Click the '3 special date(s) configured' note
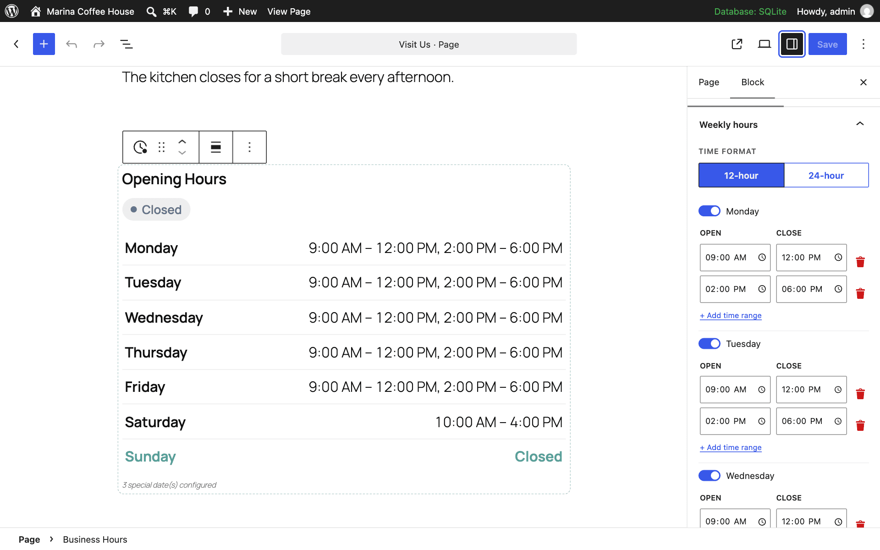 coord(169,484)
